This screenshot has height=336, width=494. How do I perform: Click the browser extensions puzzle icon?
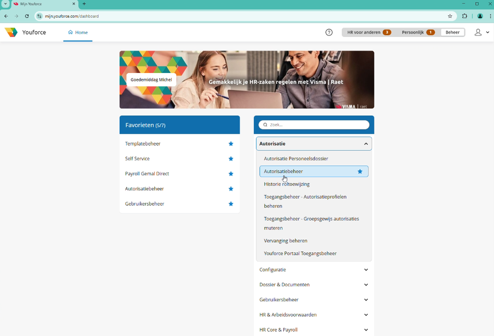(464, 16)
